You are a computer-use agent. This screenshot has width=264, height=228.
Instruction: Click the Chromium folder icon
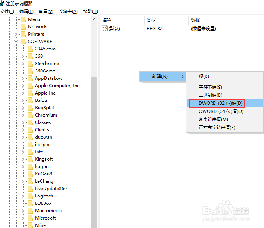[31, 115]
